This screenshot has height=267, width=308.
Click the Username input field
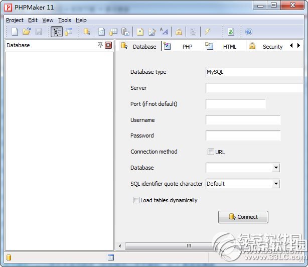coord(243,120)
